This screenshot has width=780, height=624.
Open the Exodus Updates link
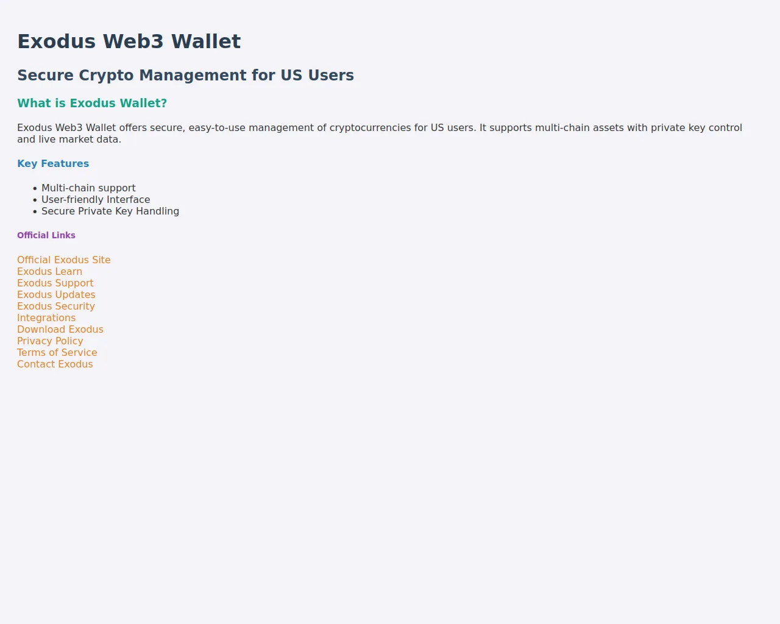(56, 294)
